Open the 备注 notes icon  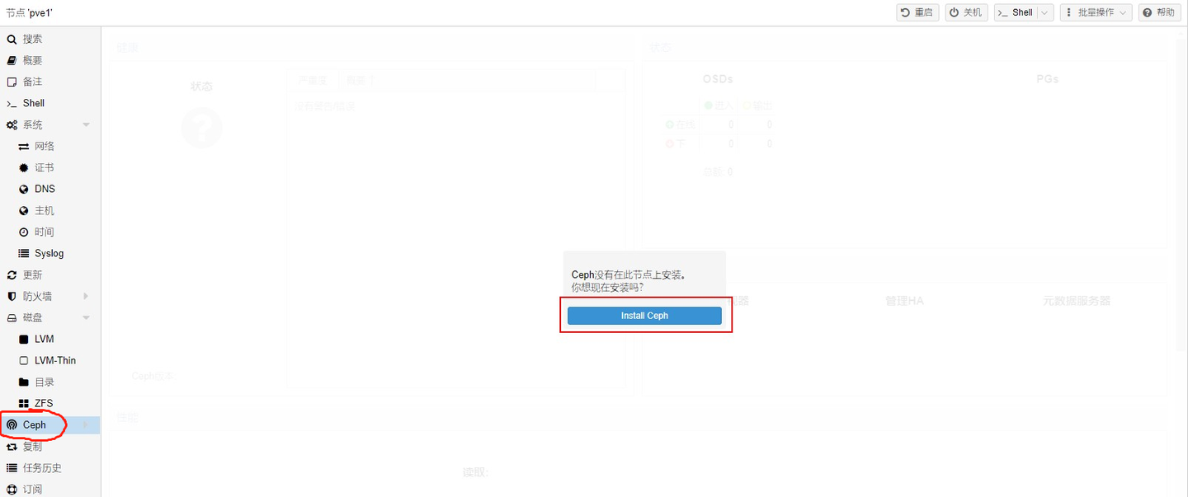point(12,82)
